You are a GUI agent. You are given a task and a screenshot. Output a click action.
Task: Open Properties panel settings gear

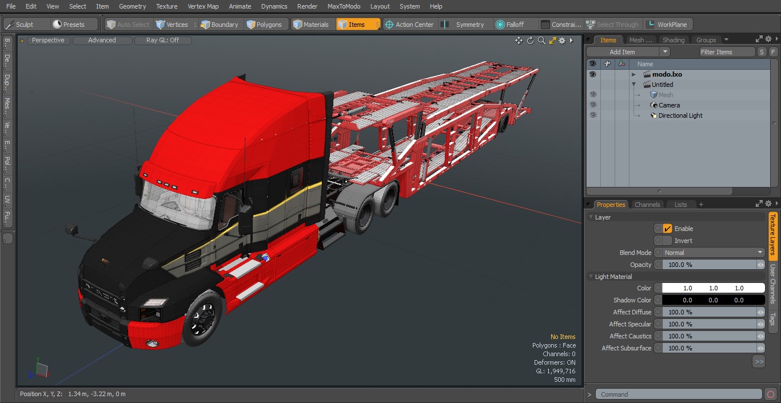[x=769, y=204]
